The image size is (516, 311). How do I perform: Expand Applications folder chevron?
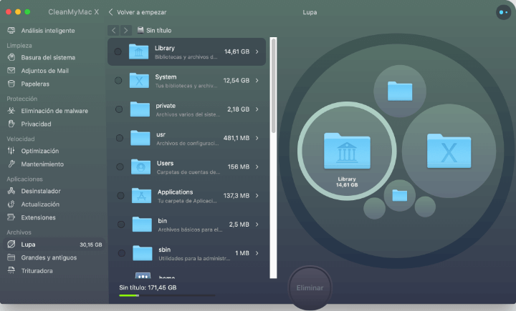[257, 196]
